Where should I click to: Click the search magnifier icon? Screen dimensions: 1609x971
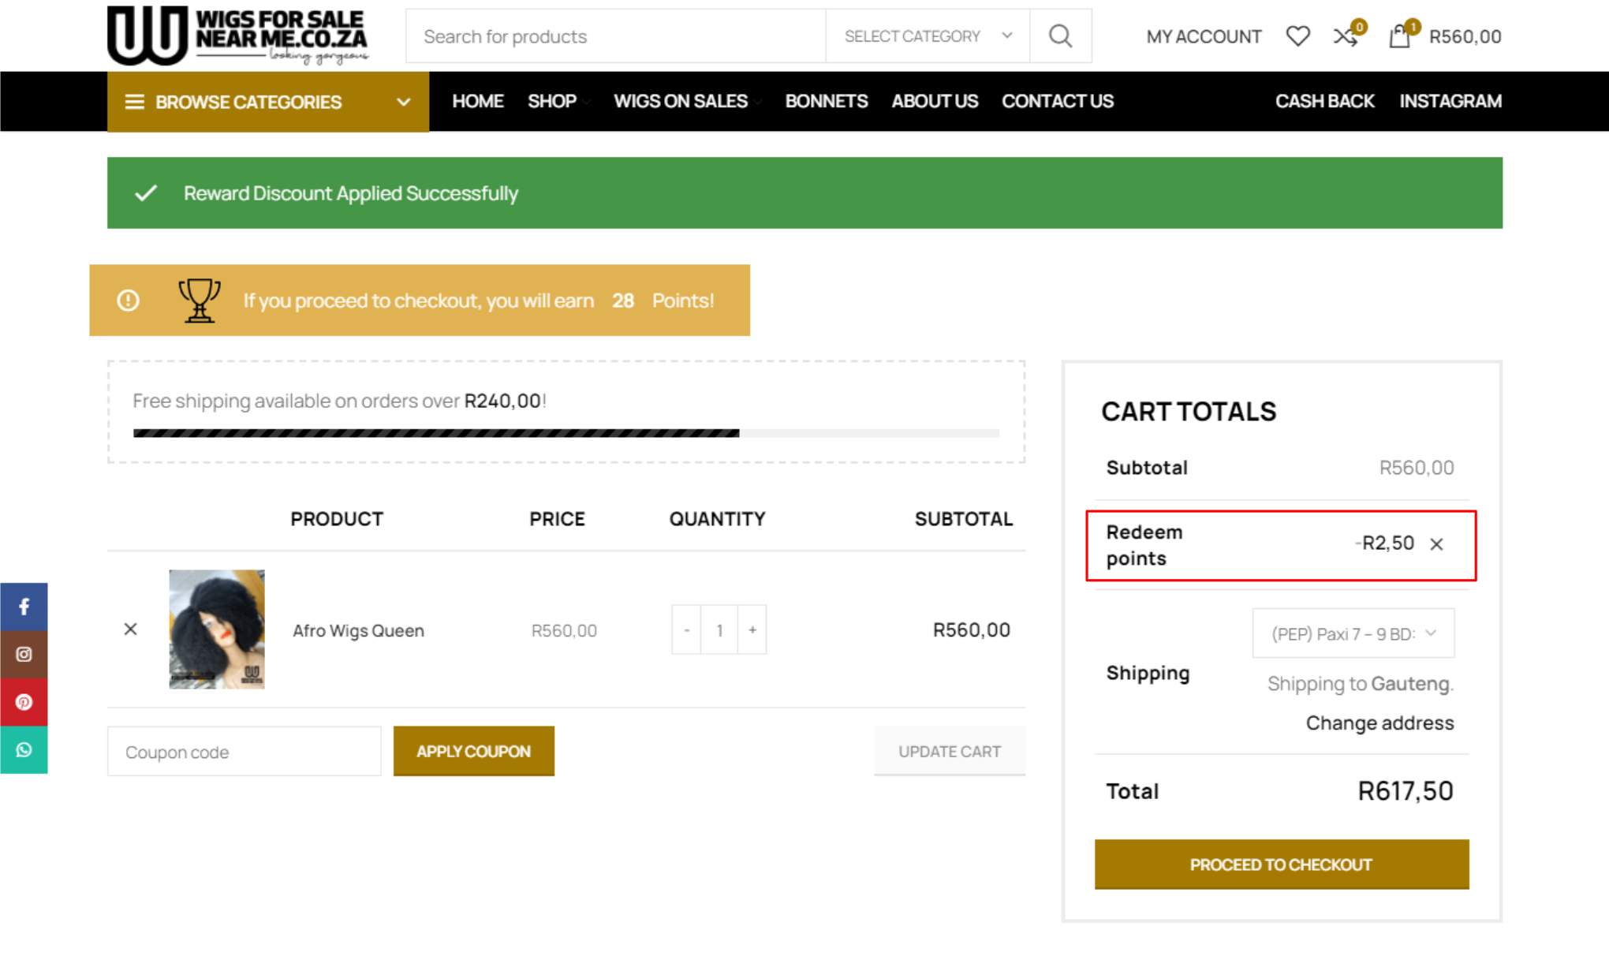click(x=1060, y=36)
